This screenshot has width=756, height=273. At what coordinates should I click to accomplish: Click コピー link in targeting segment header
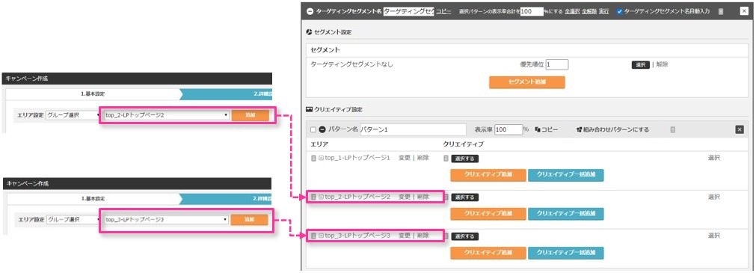coord(444,11)
